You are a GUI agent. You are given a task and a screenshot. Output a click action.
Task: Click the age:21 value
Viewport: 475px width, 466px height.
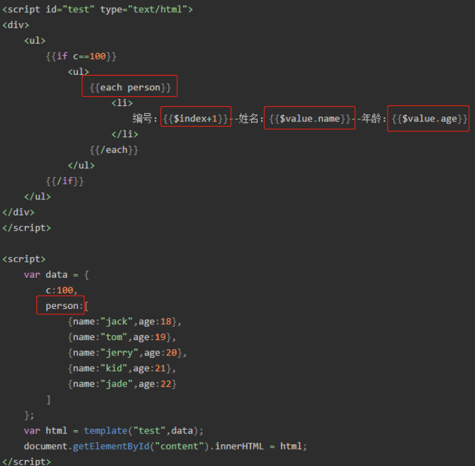coord(150,369)
